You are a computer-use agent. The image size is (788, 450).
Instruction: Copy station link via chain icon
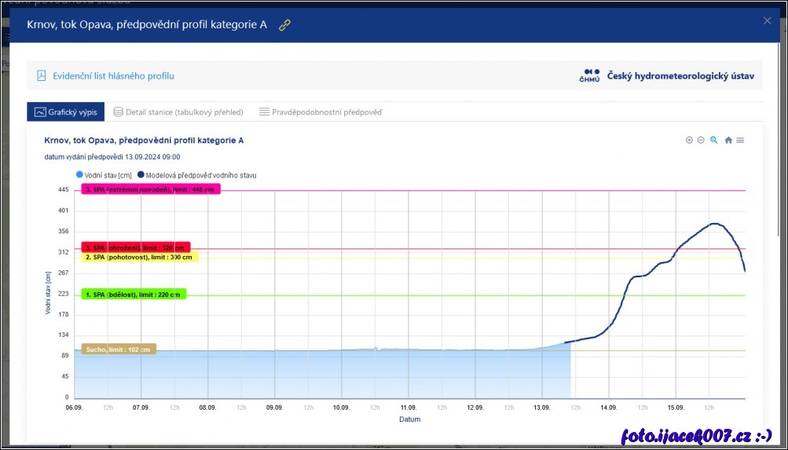tap(284, 25)
